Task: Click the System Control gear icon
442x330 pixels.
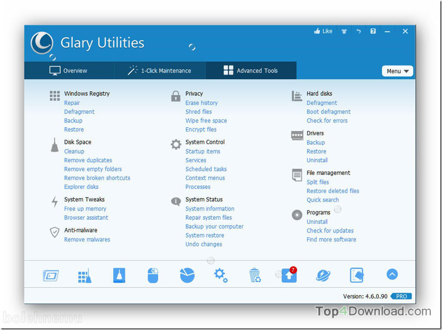Action: (176, 144)
